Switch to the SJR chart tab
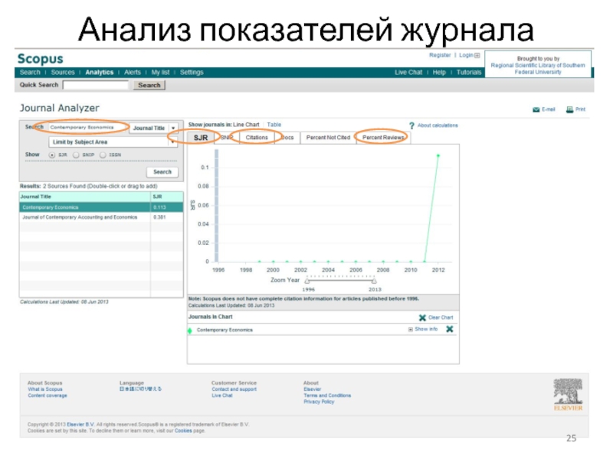613x459 pixels. coord(201,138)
